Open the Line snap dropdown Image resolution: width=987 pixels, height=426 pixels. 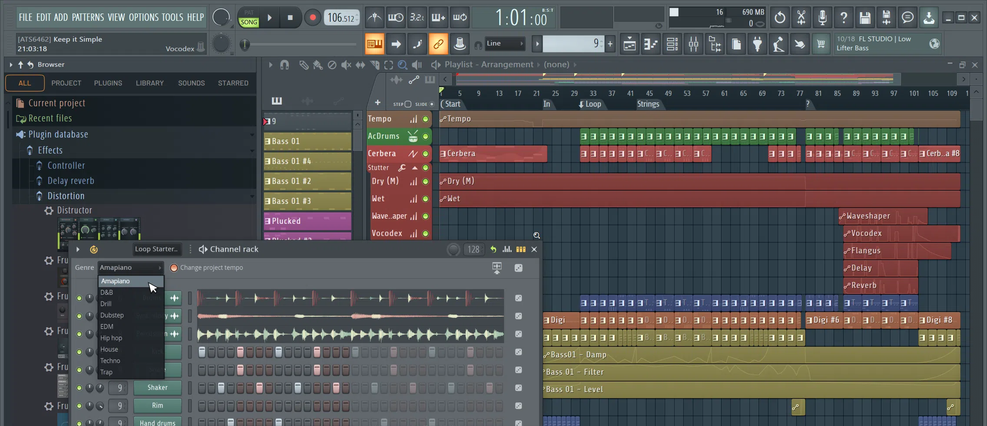point(504,44)
